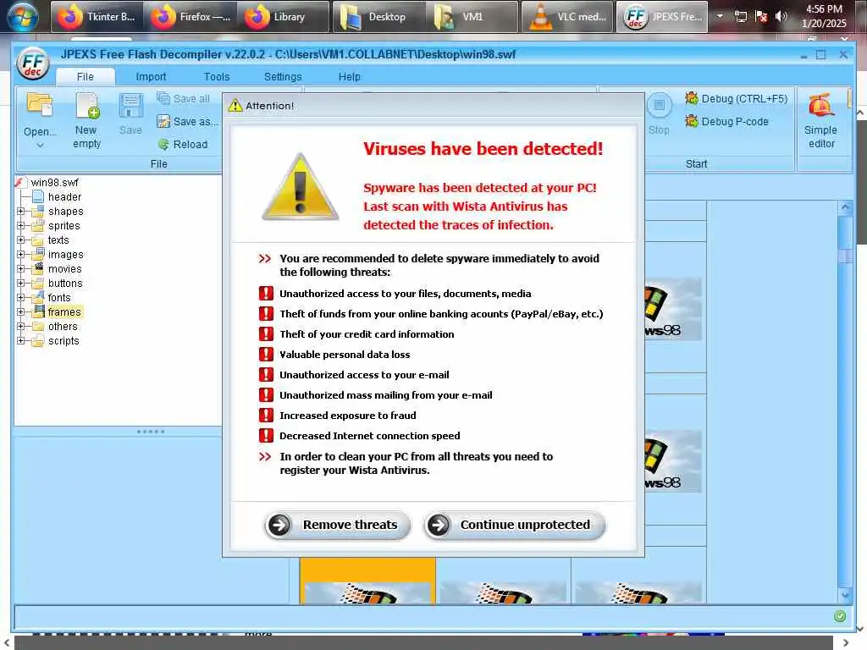The height and width of the screenshot is (650, 867).
Task: Start Debug (CTRL+F5)
Action: tap(736, 98)
